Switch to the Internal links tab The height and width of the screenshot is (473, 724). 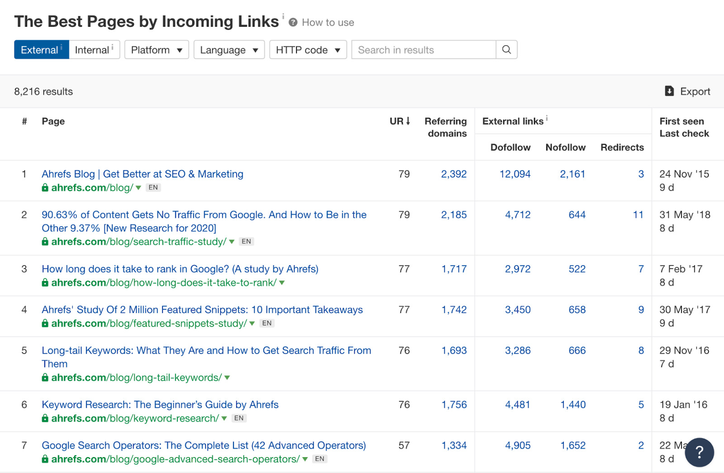94,50
